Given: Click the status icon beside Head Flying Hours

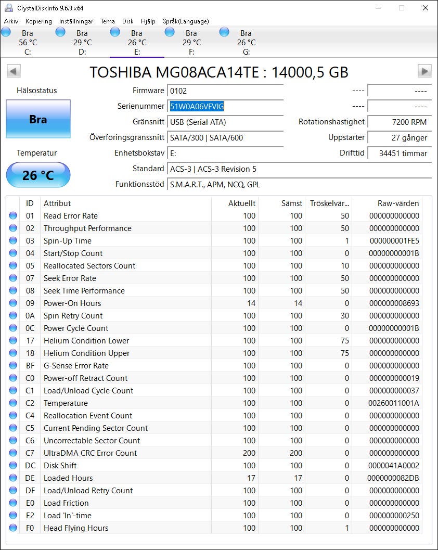Looking at the screenshot, I should pyautogui.click(x=13, y=528).
